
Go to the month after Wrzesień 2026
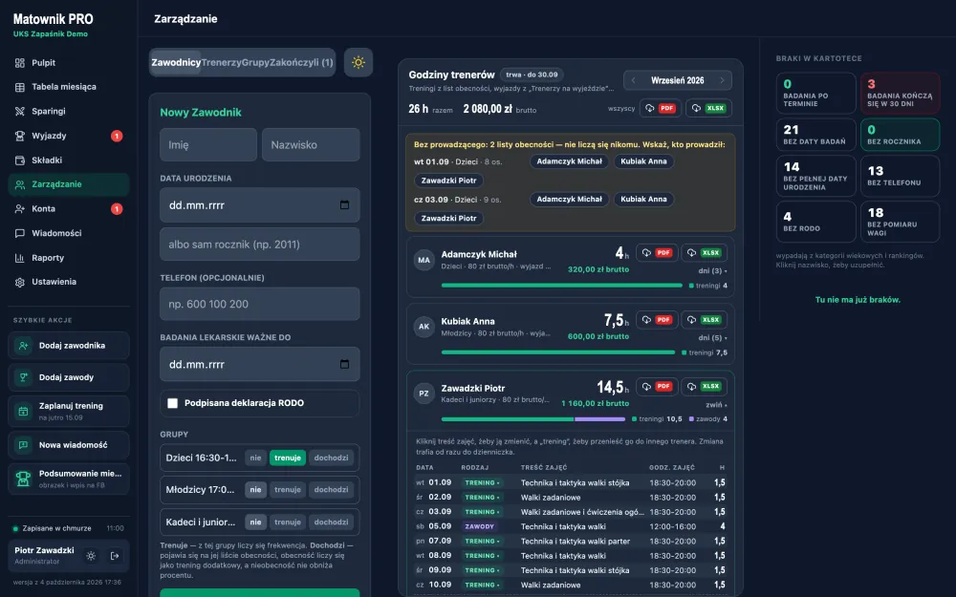coord(722,80)
